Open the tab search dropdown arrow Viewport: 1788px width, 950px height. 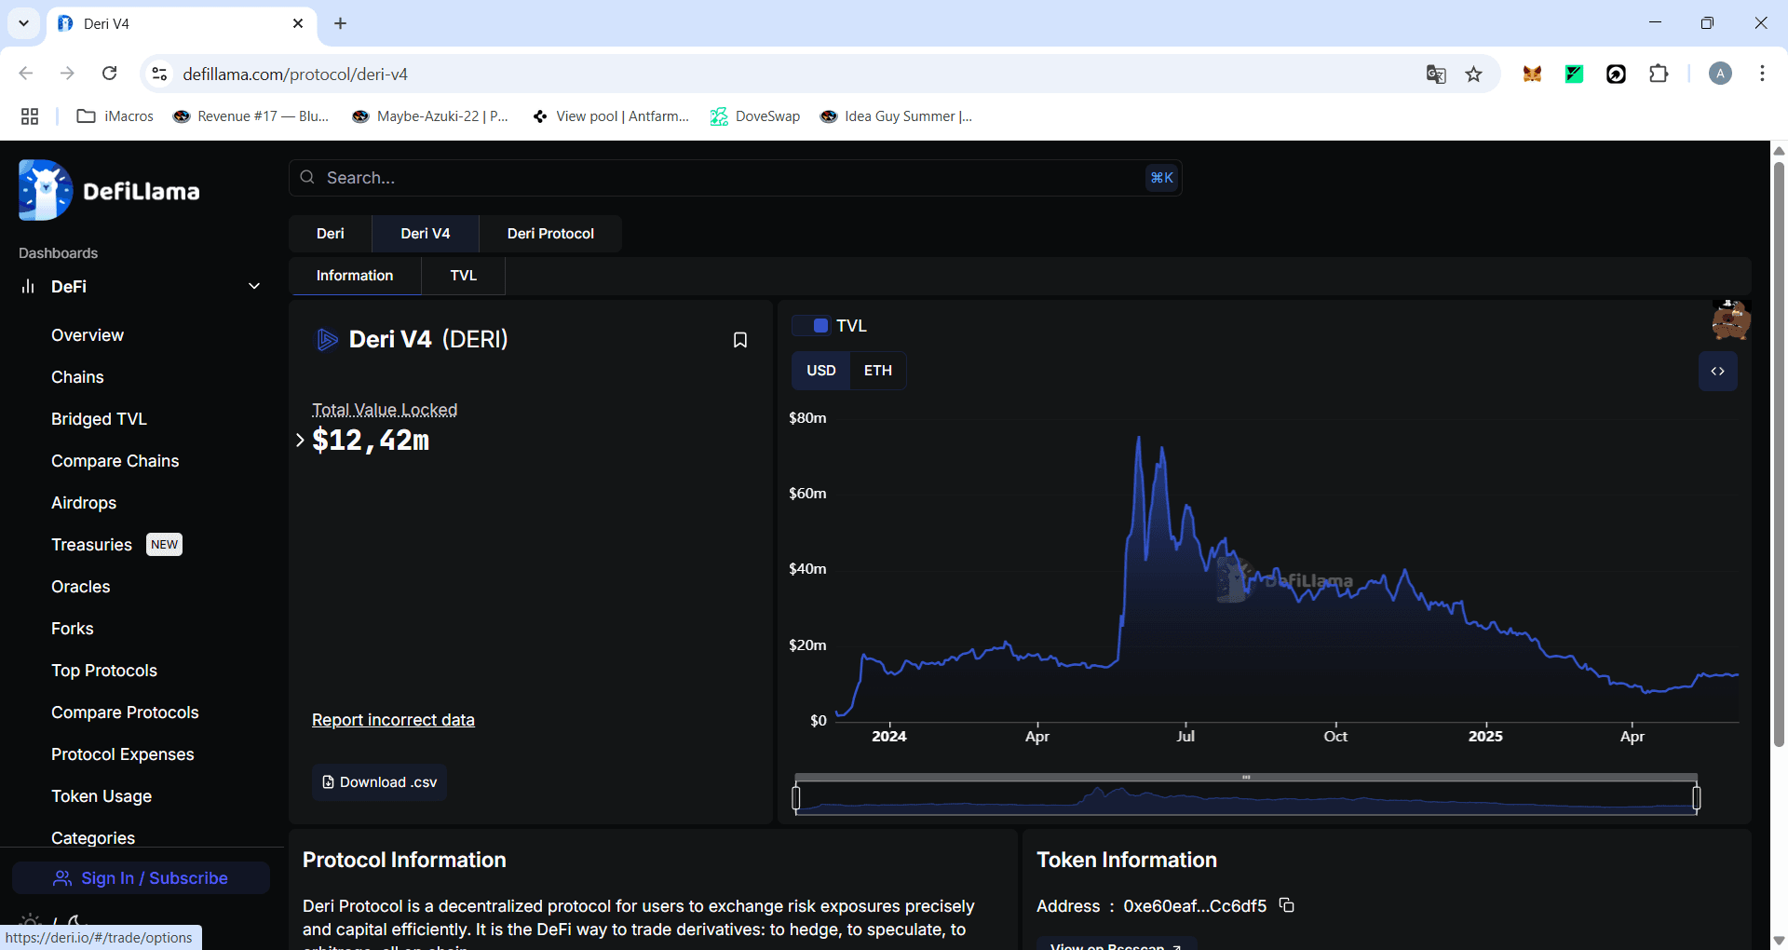pos(23,23)
